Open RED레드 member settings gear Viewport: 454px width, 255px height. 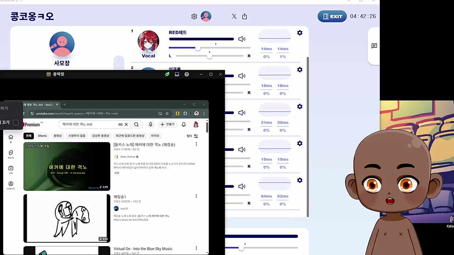[300, 33]
